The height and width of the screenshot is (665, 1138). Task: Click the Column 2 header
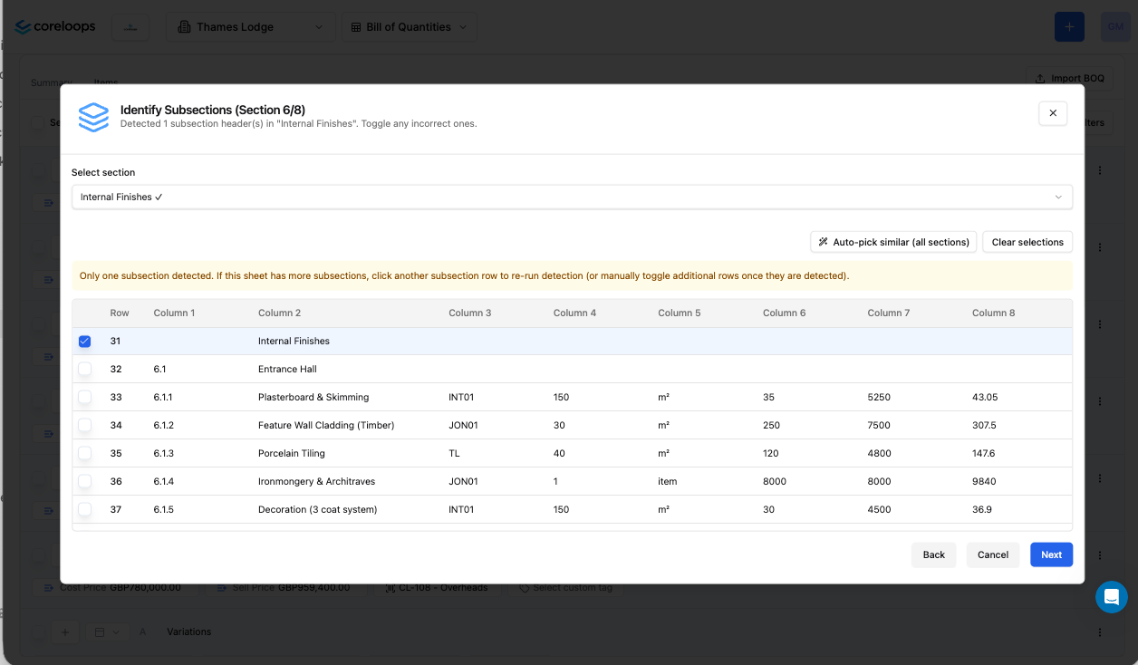(x=280, y=313)
